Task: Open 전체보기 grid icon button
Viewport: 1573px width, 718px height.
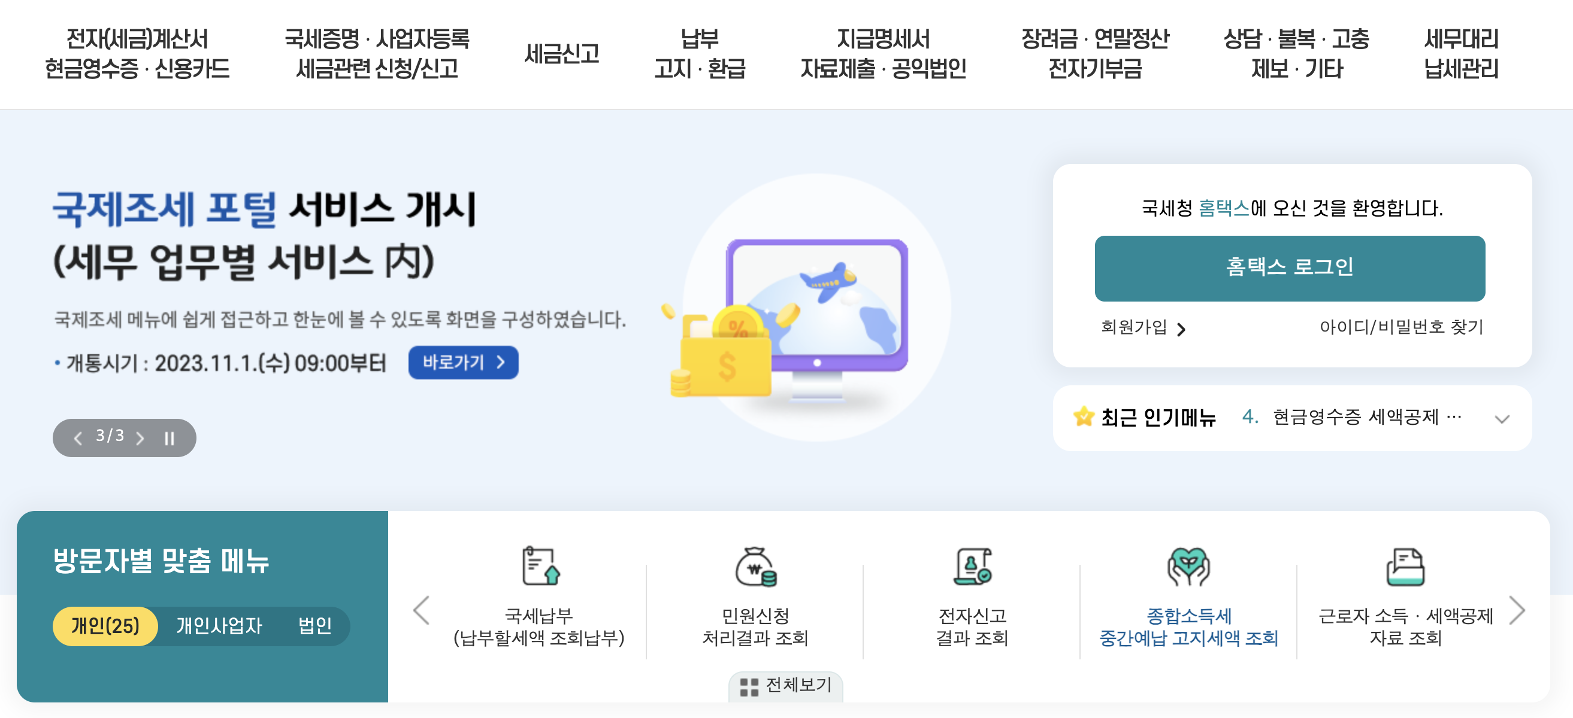Action: [x=785, y=686]
